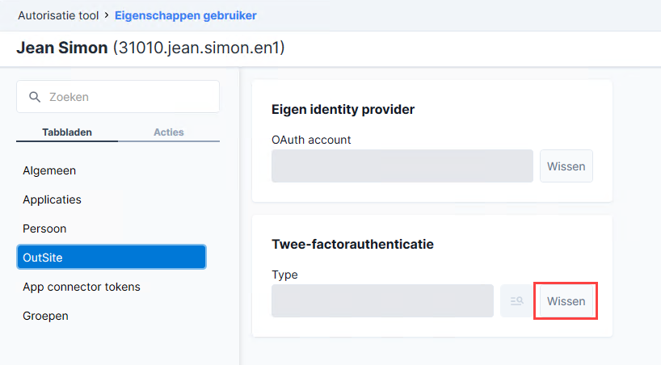Focus the Zoeken search field
This screenshot has width=661, height=365.
point(118,97)
